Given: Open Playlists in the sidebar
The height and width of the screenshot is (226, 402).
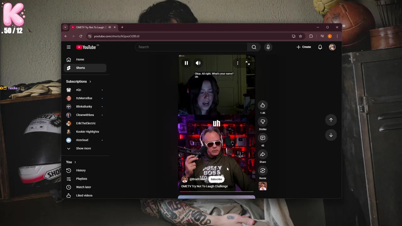Looking at the screenshot, I should point(85,179).
